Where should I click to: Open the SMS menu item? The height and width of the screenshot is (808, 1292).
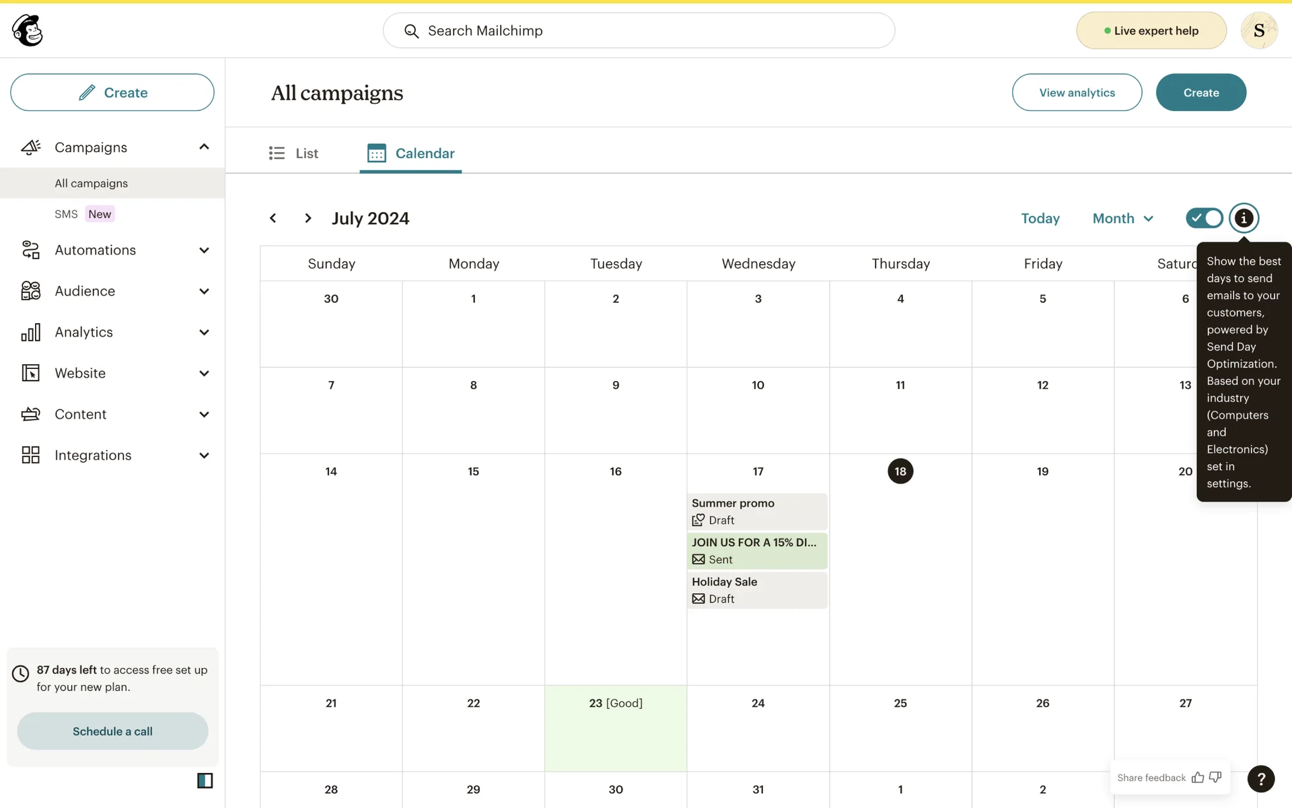click(x=67, y=214)
